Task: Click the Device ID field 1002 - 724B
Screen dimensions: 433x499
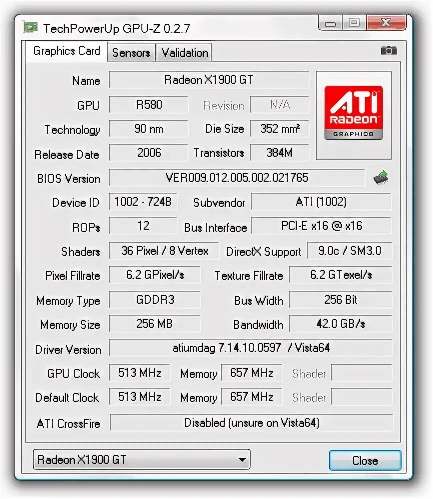Action: click(x=143, y=202)
